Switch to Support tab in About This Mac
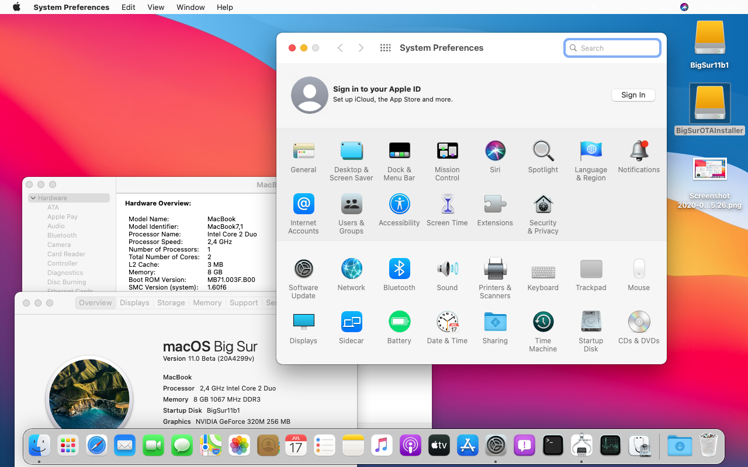This screenshot has height=467, width=748. coord(244,303)
